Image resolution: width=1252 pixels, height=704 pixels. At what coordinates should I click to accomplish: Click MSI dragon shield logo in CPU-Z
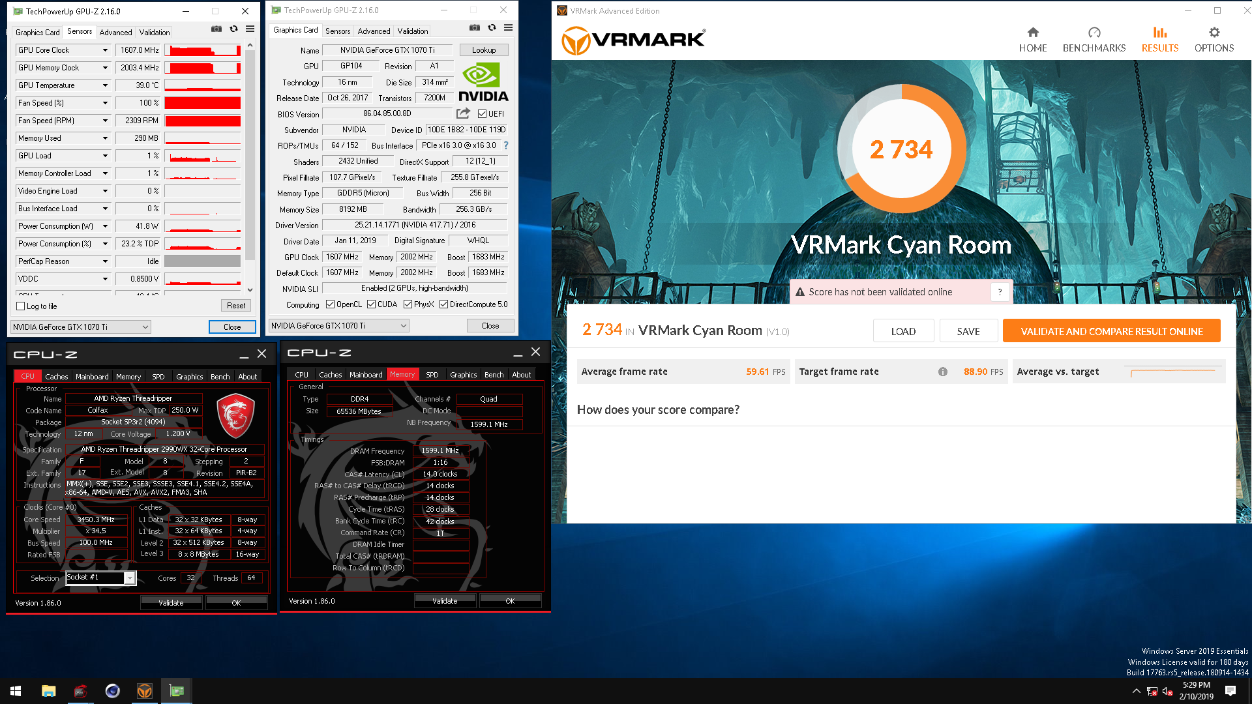click(x=235, y=416)
